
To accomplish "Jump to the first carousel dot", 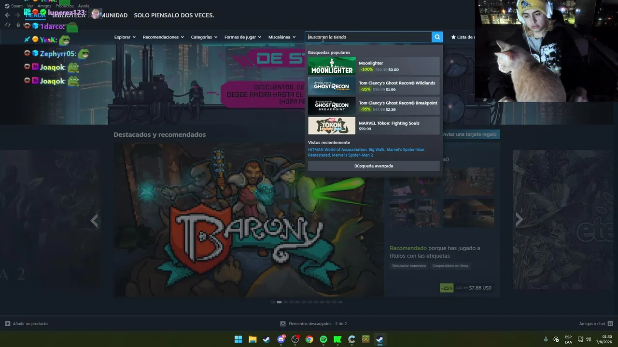I will (273, 302).
